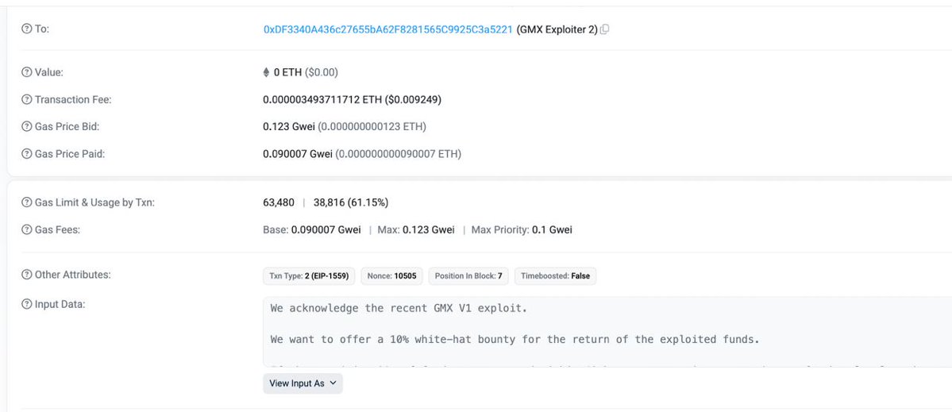Click the '10% white-hat bounty' input line
Screen dimensions: 952x412
tap(515, 339)
